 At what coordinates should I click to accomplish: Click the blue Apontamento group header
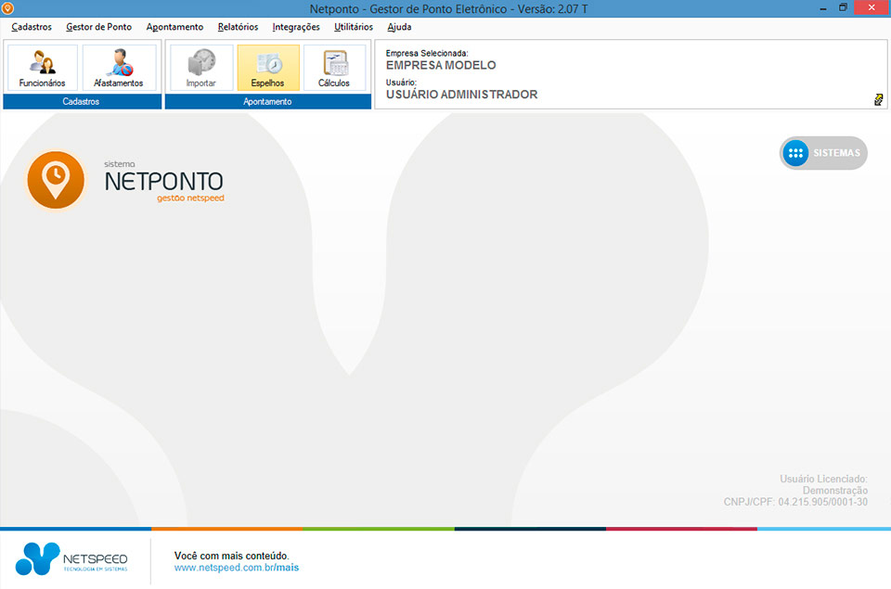point(268,102)
